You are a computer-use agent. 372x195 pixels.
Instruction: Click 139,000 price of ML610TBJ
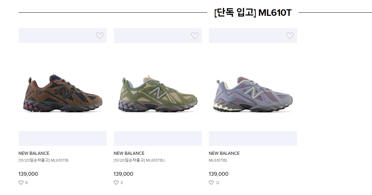123,174
